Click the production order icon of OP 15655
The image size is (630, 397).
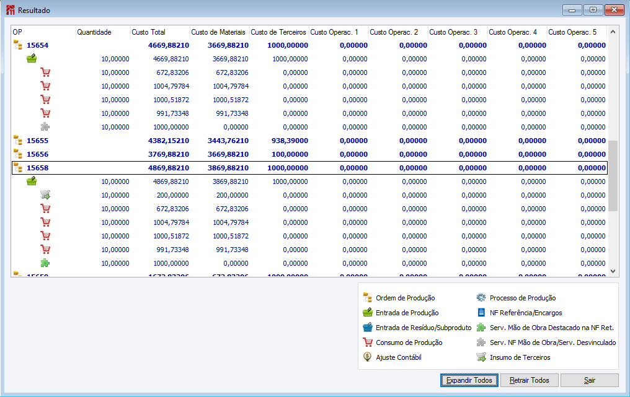tap(18, 141)
